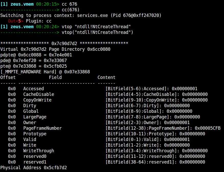Click the 'Dirty' field name
Viewport: 224px width, 172px height.
30,106
